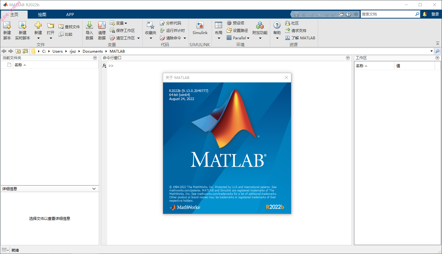442x254 pixels.
Task: Switch to the 绘图 tab
Action: tap(42, 15)
